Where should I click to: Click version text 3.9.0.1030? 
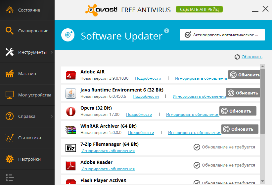point(119,78)
